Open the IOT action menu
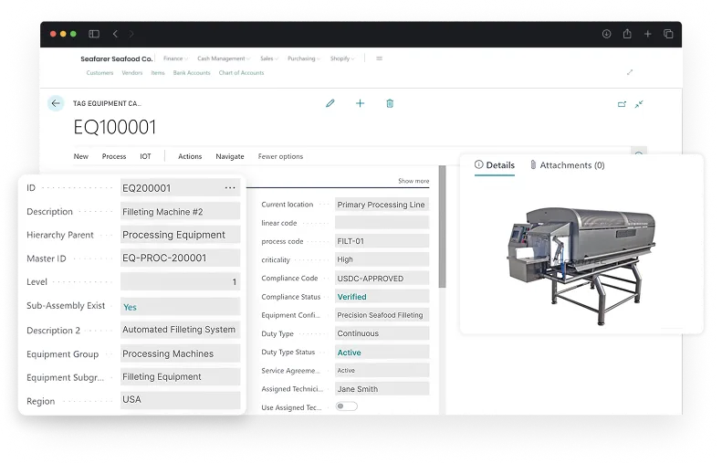 145,156
